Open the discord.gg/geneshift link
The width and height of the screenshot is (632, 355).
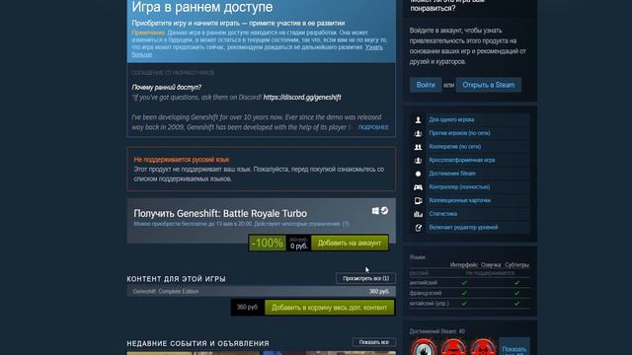[302, 97]
